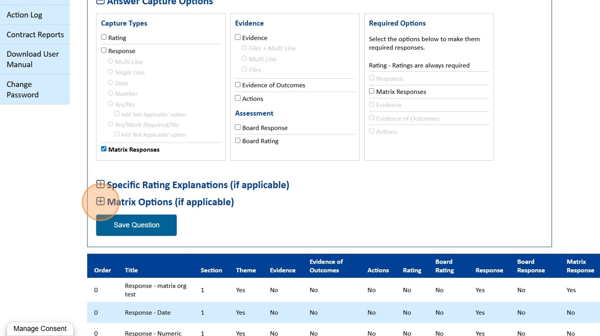
Task: Make Matrix Responses a required option
Action: click(x=372, y=91)
